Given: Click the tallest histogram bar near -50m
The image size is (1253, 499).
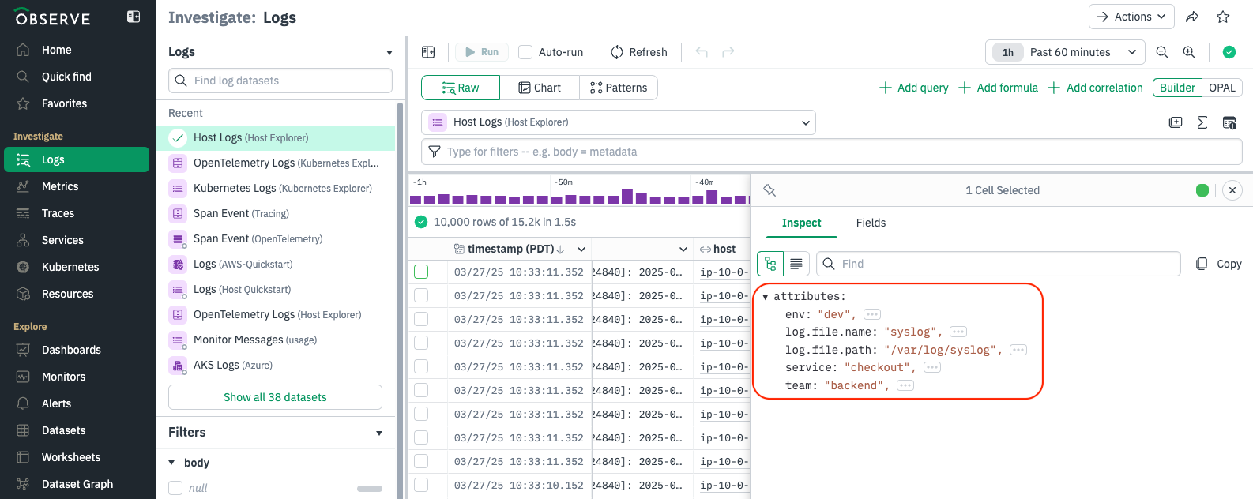Looking at the screenshot, I should coord(627,197).
